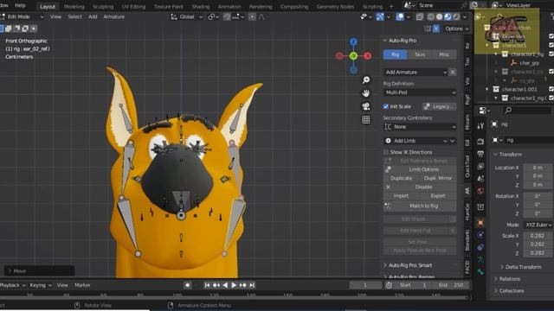Toggle character1.001 collection checkbox
This screenshot has height=311, width=554.
tap(551, 89)
